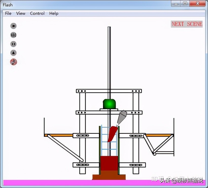This screenshot has width=208, height=188.
Task: Maximize the Flash window
Action: (x=185, y=4)
